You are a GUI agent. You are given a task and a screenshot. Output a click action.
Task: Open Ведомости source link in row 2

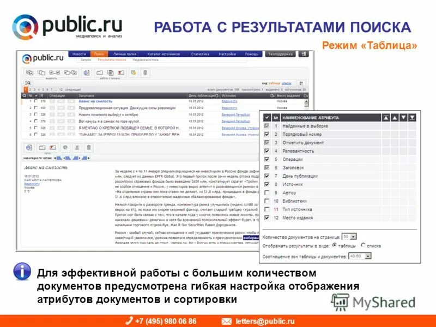pos(229,108)
